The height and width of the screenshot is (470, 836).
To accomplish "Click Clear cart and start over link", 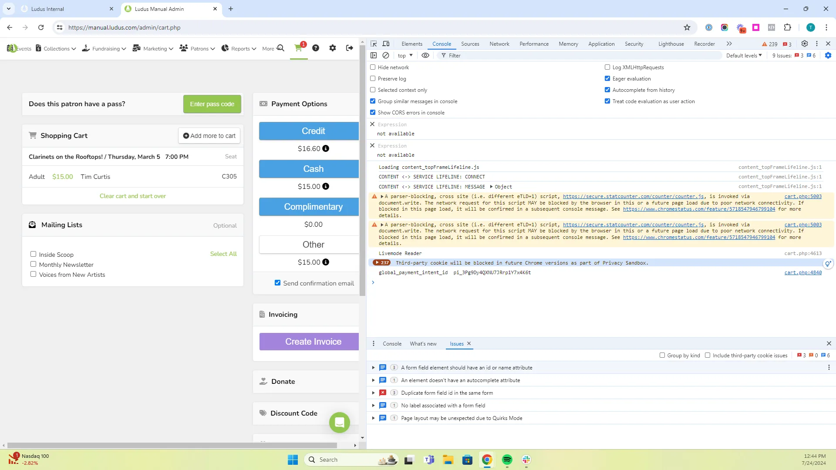I will point(133,196).
